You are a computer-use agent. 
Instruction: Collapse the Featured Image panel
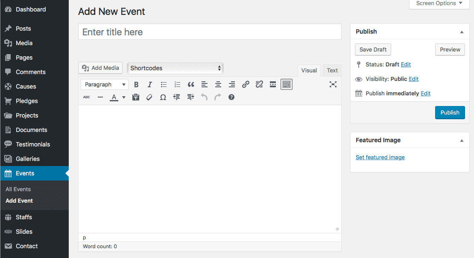[462, 140]
